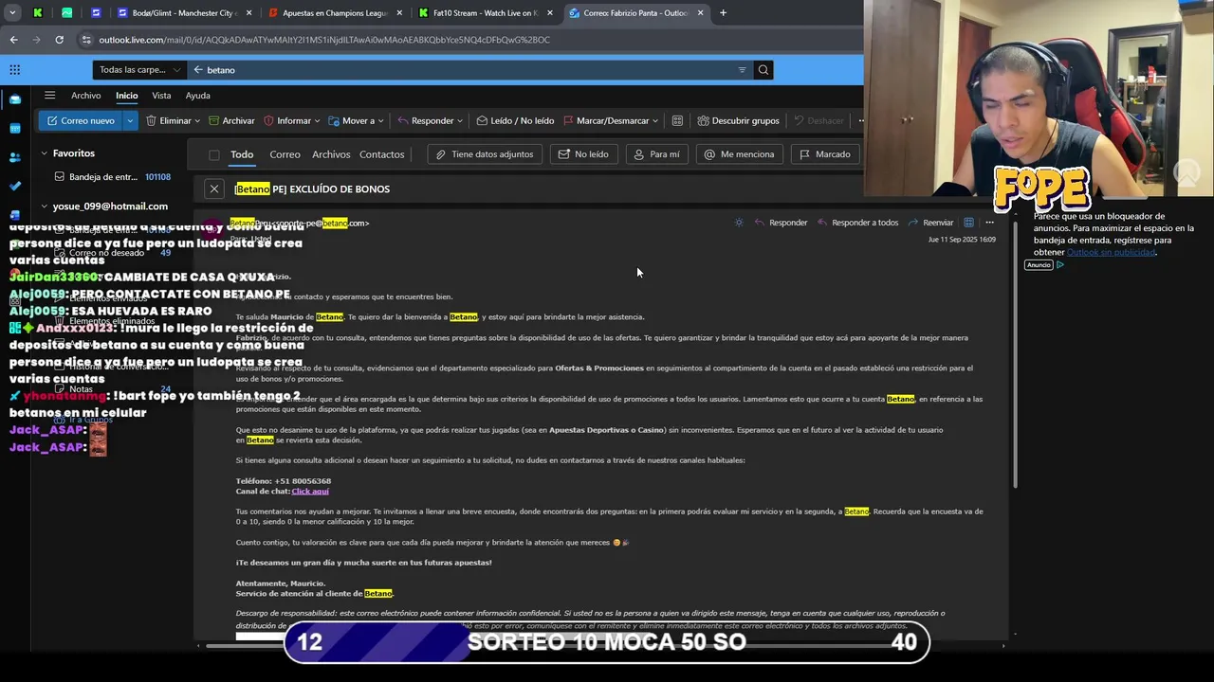Toggle Para mí filter
Screen dimensions: 1214x682
tap(656, 154)
